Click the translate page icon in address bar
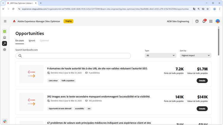 coord(194,9)
